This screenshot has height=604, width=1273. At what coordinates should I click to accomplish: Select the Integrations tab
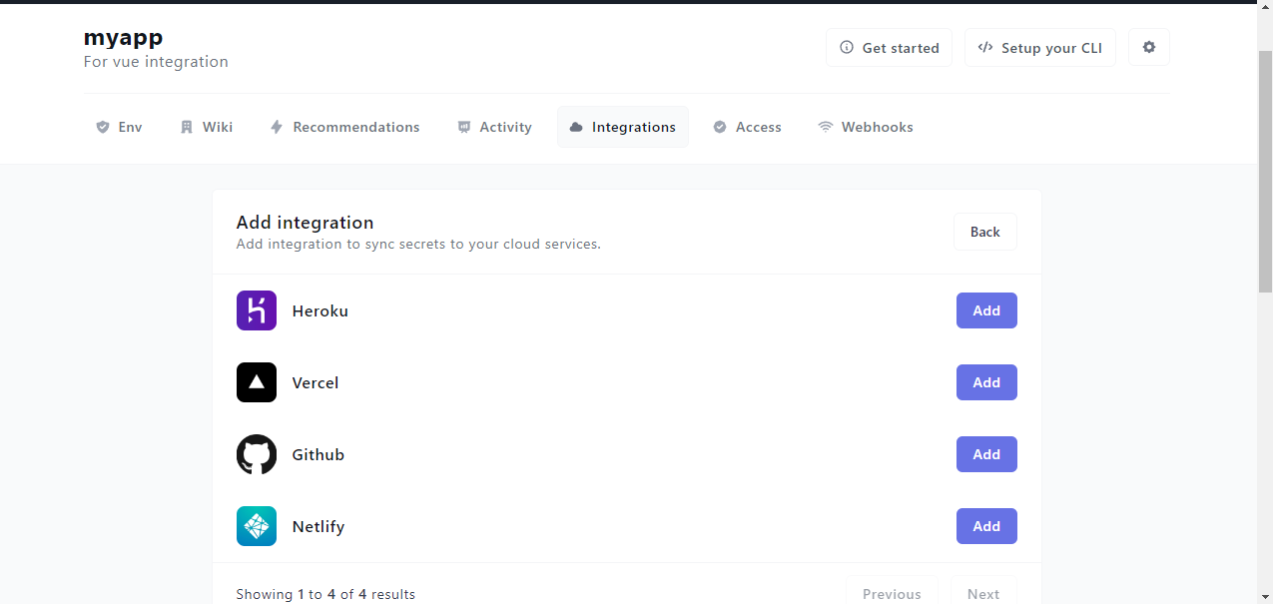click(x=623, y=127)
